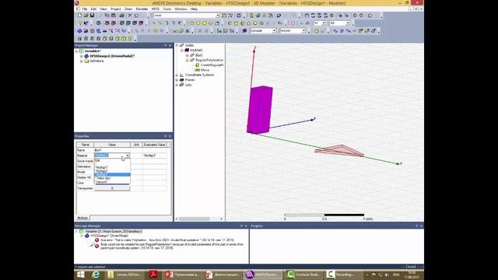Click the New file icon in toolbar
Image resolution: width=498 pixels, height=280 pixels.
[79, 16]
